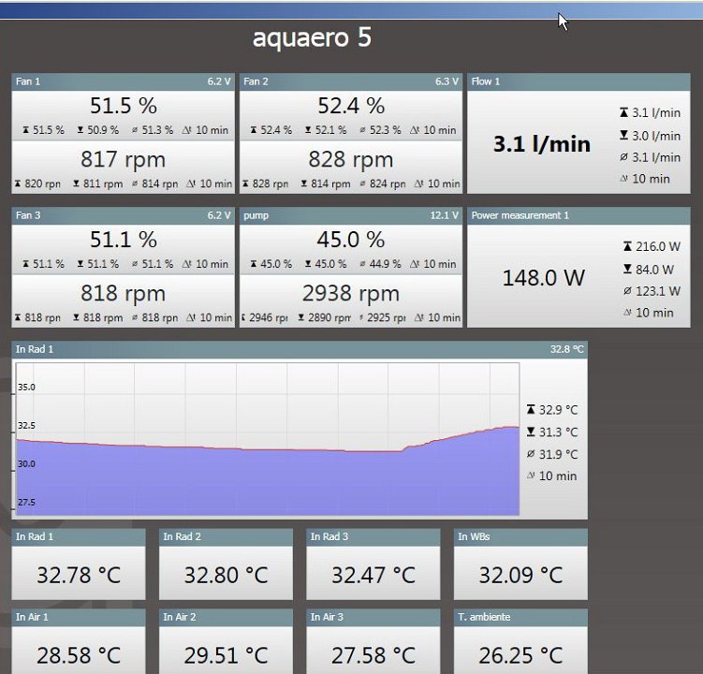The height and width of the screenshot is (674, 703).
Task: Click the 35.0 axis label on the chart
Action: (26, 388)
